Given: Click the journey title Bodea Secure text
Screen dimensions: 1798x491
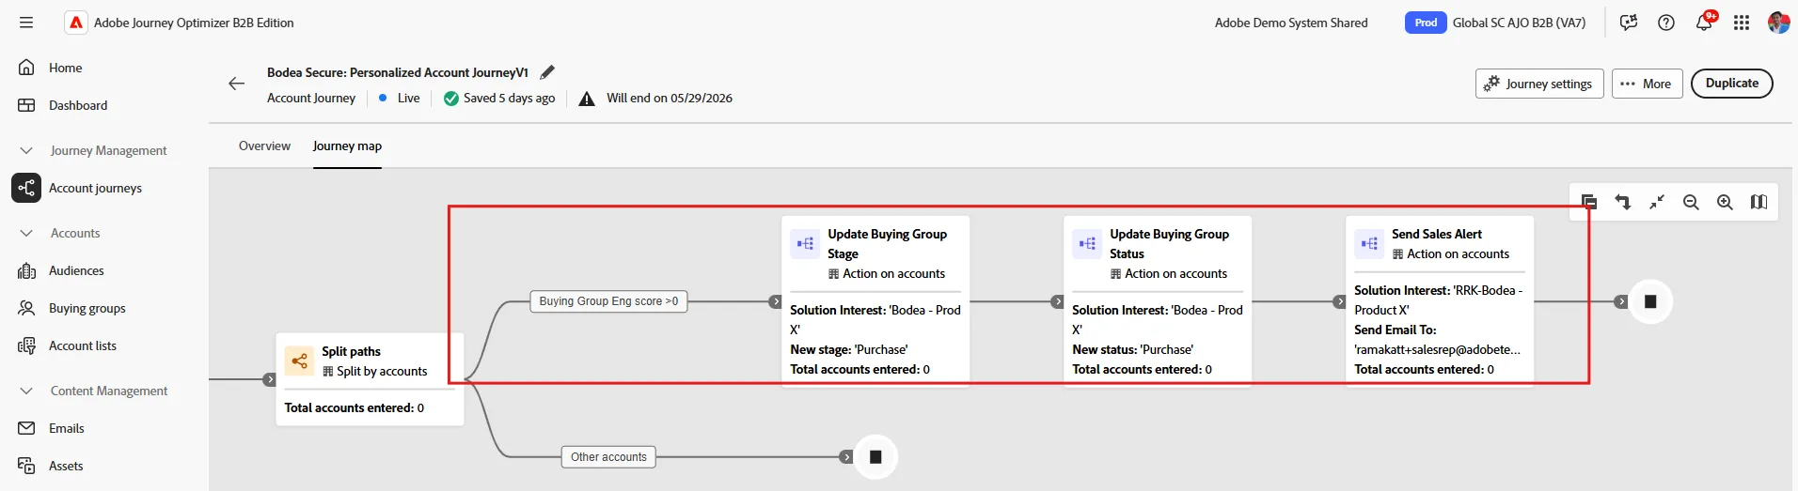Looking at the screenshot, I should coord(398,72).
